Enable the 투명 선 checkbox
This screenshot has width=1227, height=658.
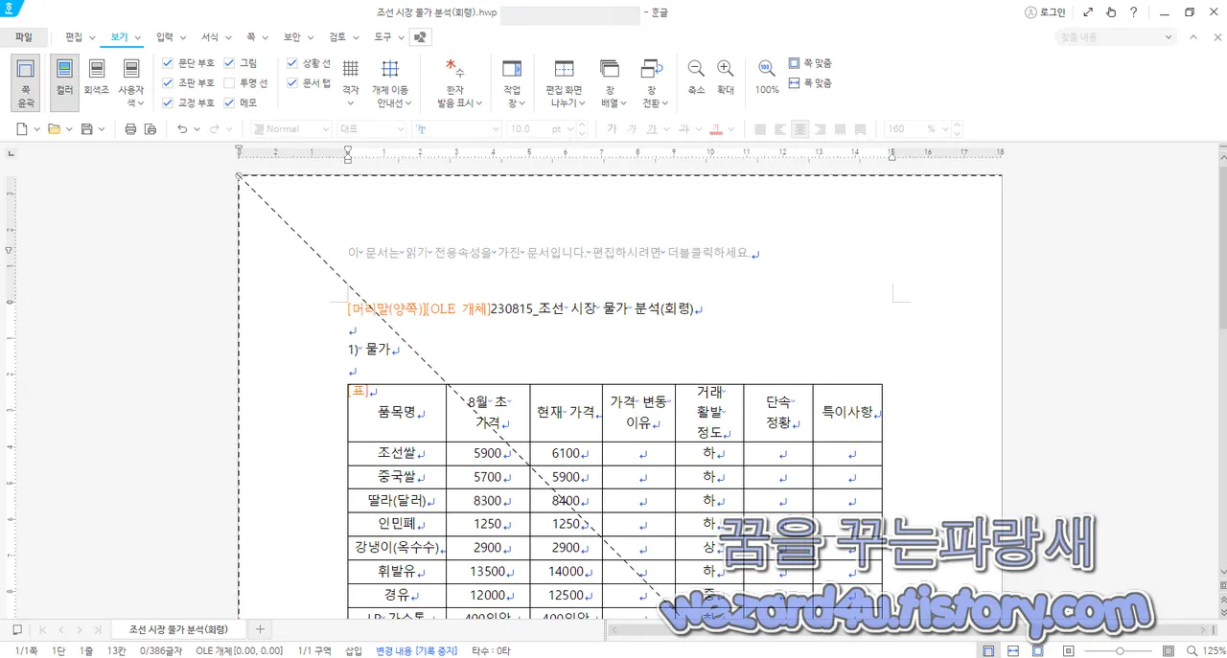point(229,83)
